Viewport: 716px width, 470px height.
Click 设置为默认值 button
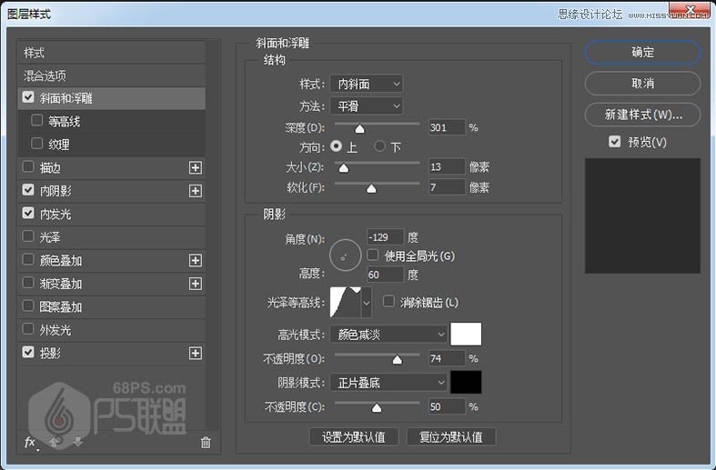(354, 436)
